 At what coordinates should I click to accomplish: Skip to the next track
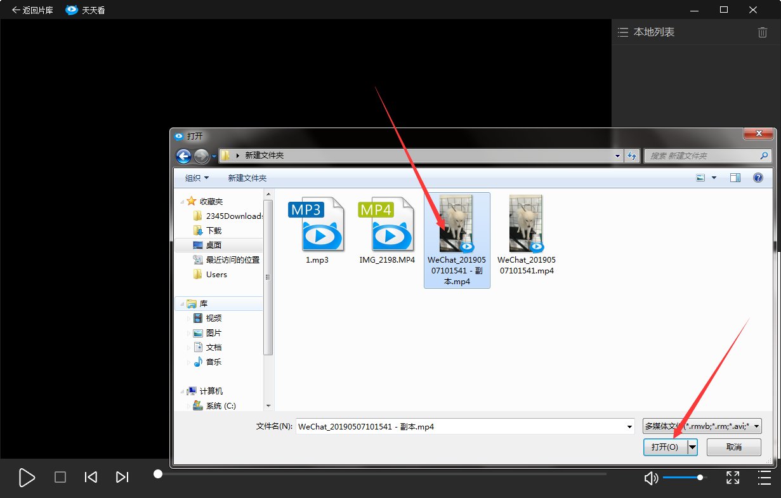[122, 477]
